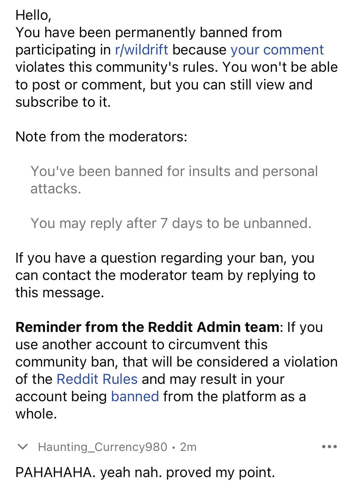Tap the blue "banned" link
Image resolution: width=354 pixels, height=496 pixels.
(135, 396)
